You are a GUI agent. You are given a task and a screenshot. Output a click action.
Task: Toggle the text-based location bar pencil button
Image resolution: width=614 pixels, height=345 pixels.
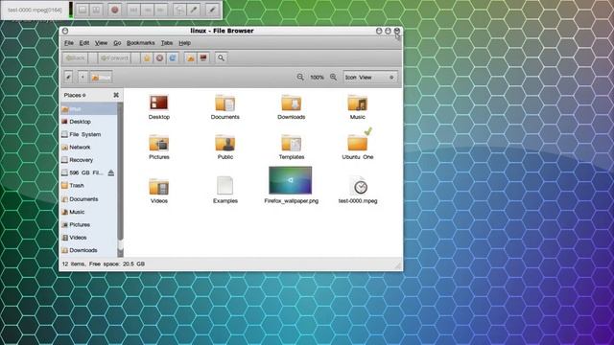(68, 77)
